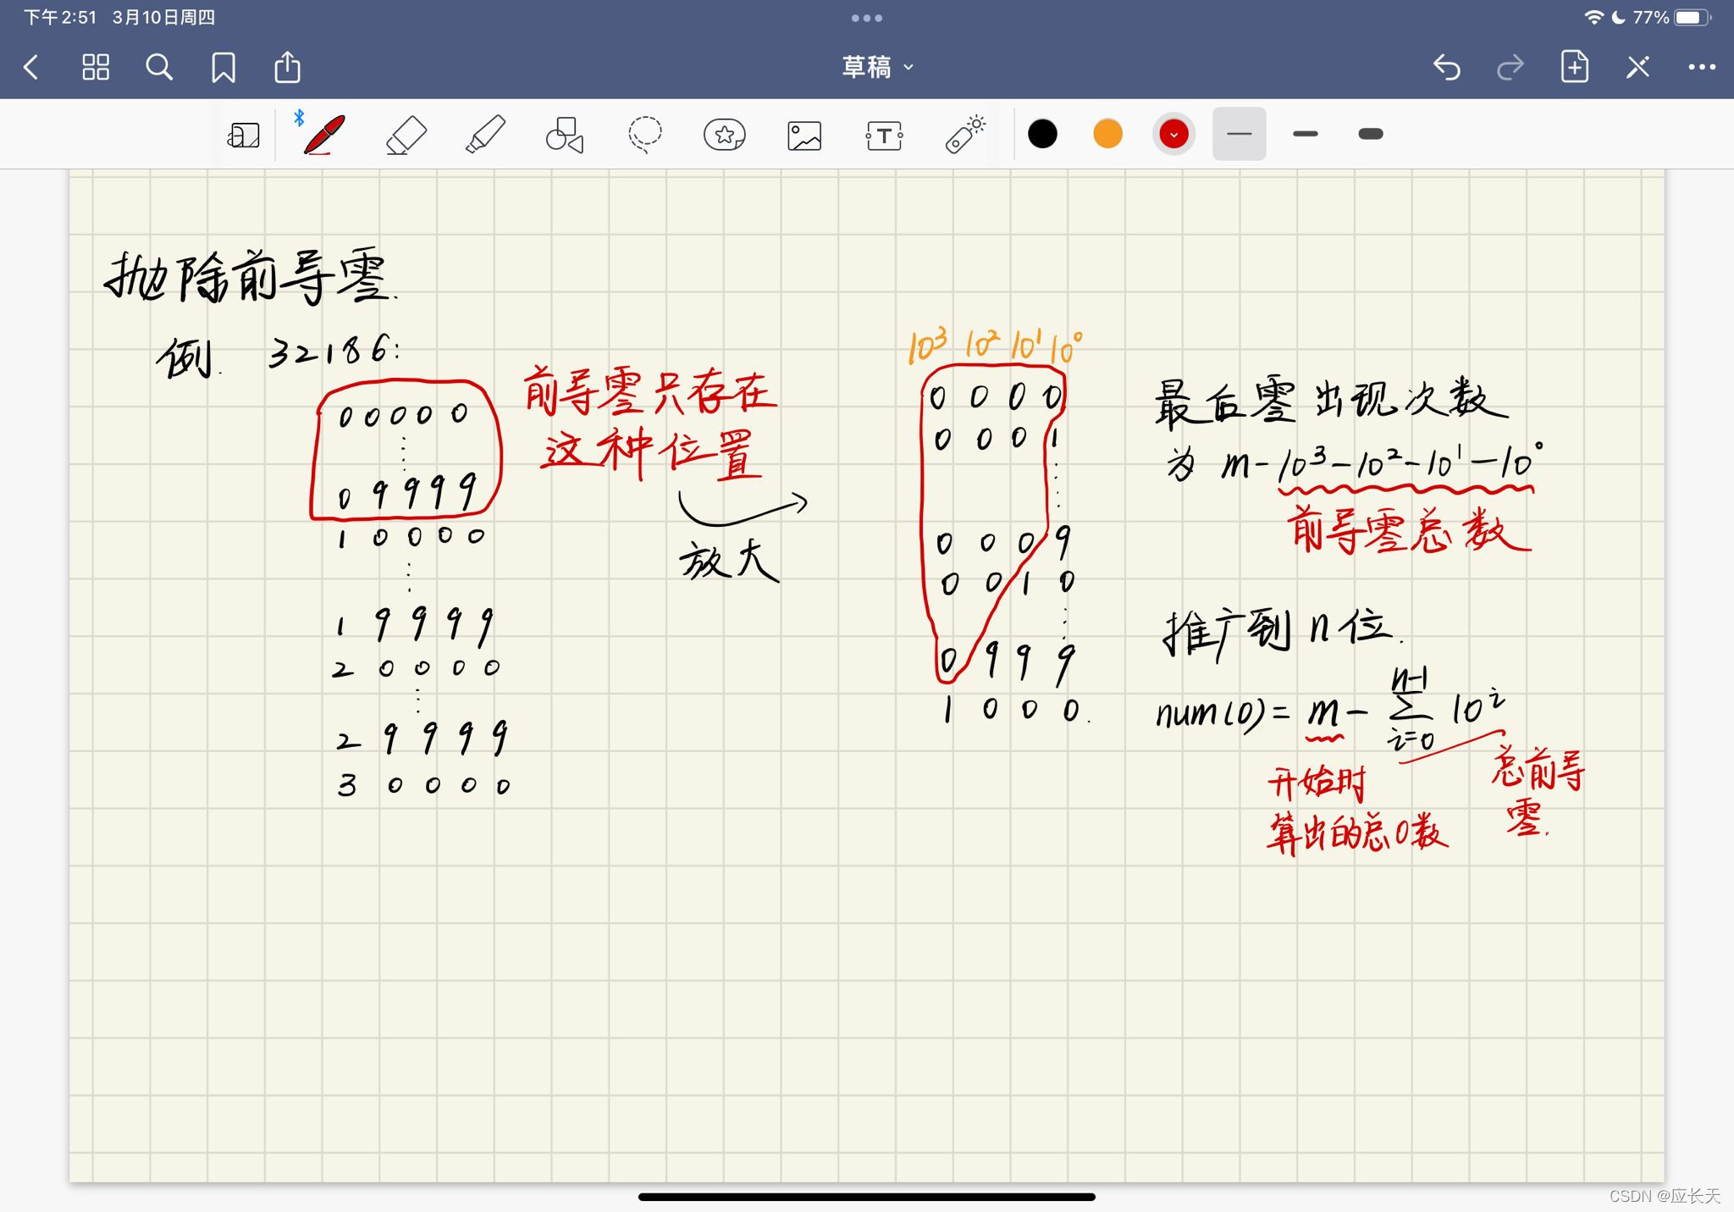Open the elements sticker tool
Image resolution: width=1734 pixels, height=1212 pixels.
pyautogui.click(x=724, y=135)
